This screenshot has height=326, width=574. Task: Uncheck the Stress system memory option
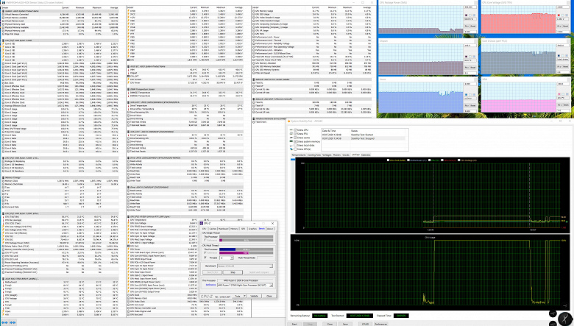click(294, 141)
